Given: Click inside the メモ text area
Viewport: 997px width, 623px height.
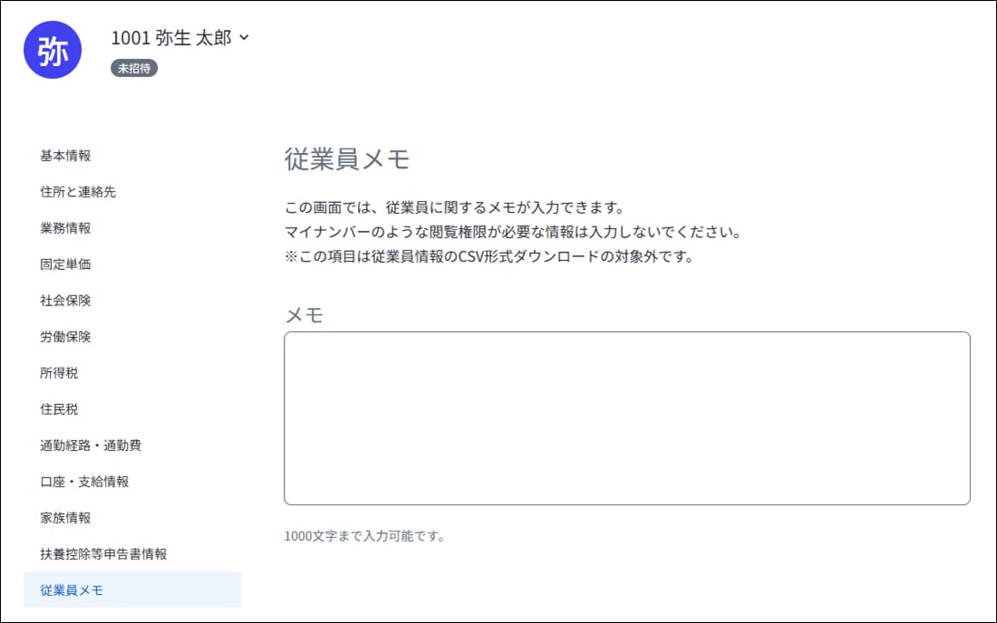Looking at the screenshot, I should coord(626,417).
